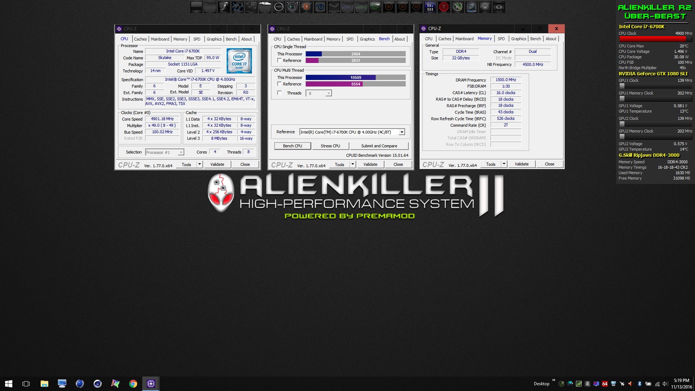
Task: Switch to SPD tab in Memory window
Action: pyautogui.click(x=501, y=39)
